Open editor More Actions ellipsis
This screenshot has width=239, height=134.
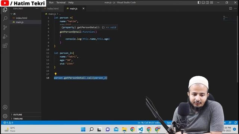click(235, 9)
